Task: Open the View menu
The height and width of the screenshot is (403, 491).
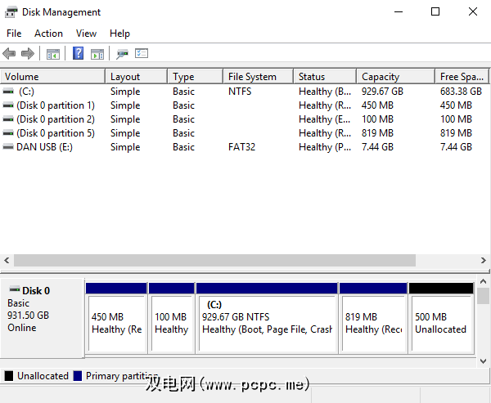Action: click(x=86, y=34)
